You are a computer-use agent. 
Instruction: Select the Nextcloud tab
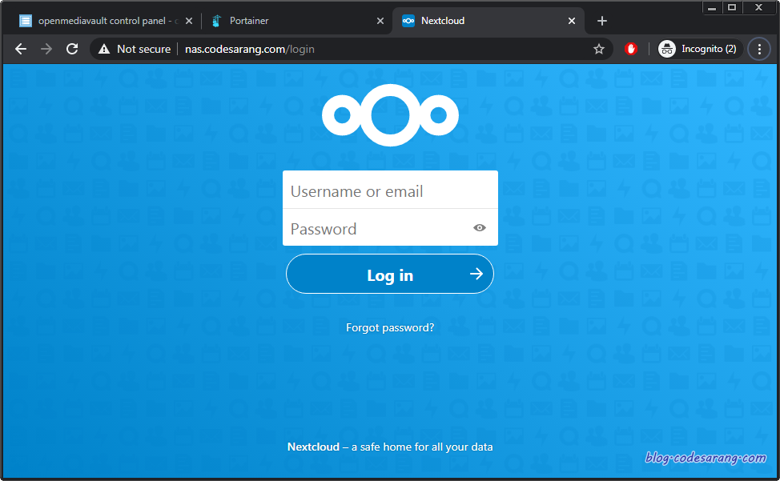coord(488,21)
